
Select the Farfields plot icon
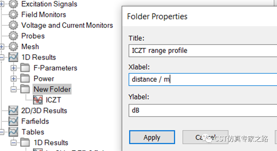point(13,121)
